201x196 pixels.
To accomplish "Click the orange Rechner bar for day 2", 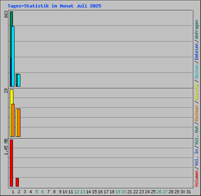I will tap(19, 123).
